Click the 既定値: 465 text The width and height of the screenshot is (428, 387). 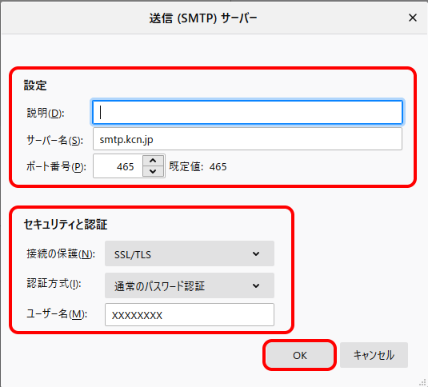(198, 166)
